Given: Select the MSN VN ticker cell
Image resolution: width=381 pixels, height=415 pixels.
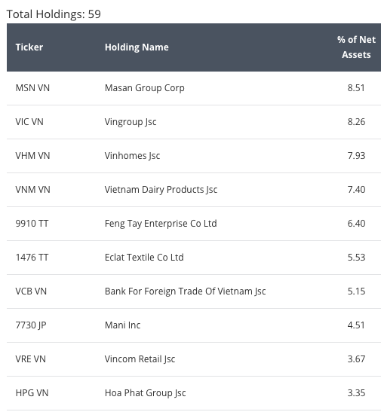Looking at the screenshot, I should (x=32, y=88).
